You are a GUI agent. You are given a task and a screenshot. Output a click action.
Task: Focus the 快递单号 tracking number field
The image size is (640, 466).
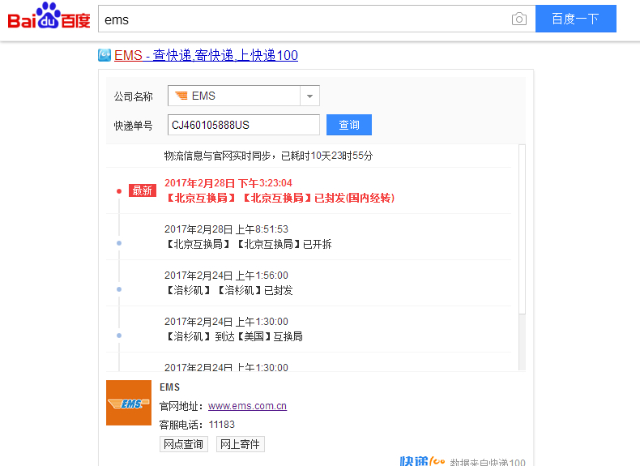click(243, 125)
